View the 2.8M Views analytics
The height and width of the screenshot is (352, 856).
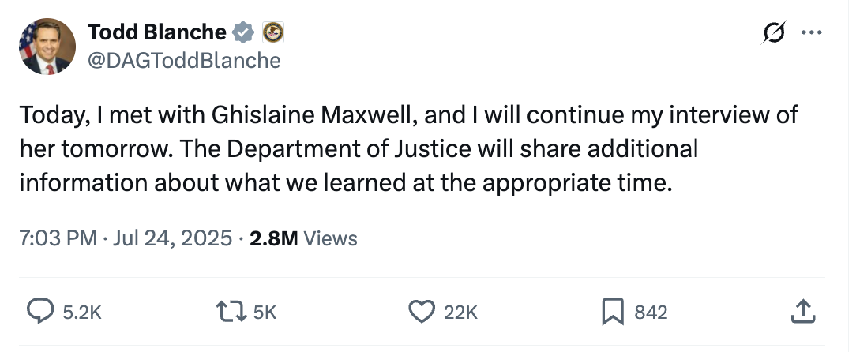303,238
